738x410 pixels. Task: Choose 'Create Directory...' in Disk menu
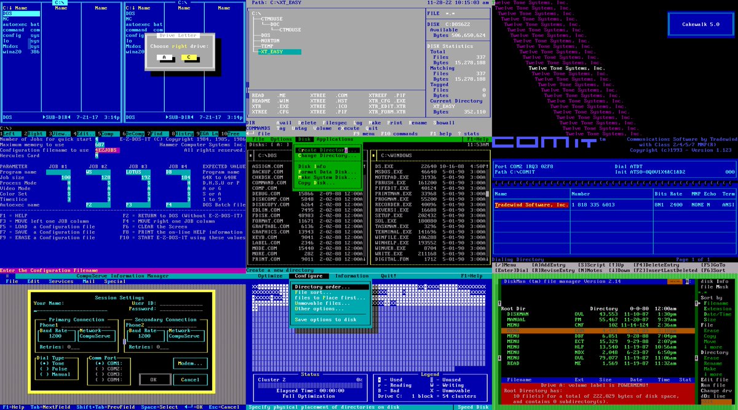328,150
